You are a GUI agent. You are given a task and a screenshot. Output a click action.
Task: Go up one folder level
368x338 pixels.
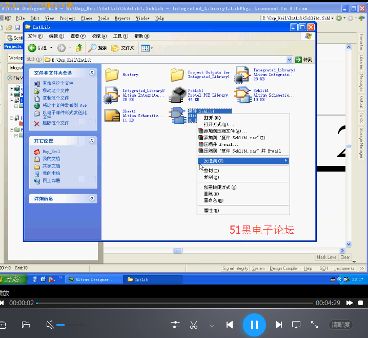click(79, 48)
